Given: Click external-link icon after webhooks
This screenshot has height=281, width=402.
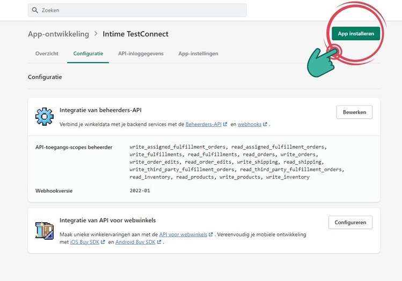Looking at the screenshot, I should pyautogui.click(x=265, y=124).
